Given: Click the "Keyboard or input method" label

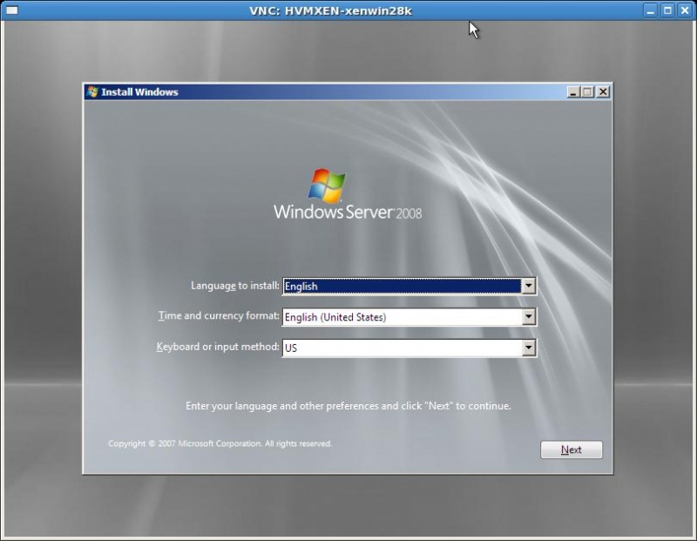Looking at the screenshot, I should pyautogui.click(x=218, y=347).
